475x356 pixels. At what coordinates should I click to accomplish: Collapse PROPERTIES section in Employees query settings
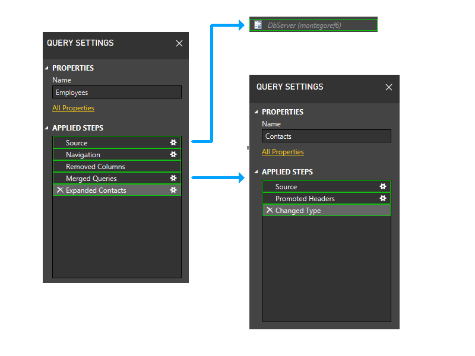[47, 68]
